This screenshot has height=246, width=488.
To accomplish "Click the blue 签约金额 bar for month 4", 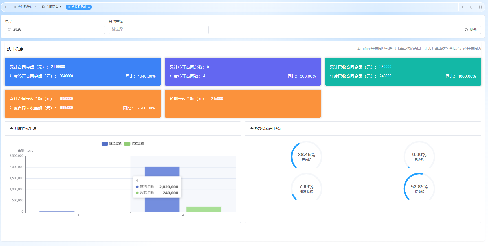I will (162, 189).
